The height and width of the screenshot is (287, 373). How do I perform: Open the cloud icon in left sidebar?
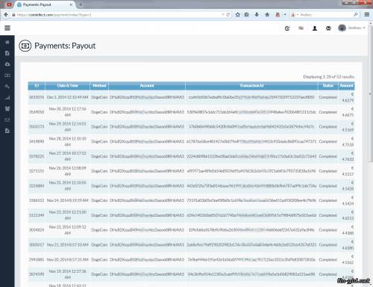[x=7, y=64]
